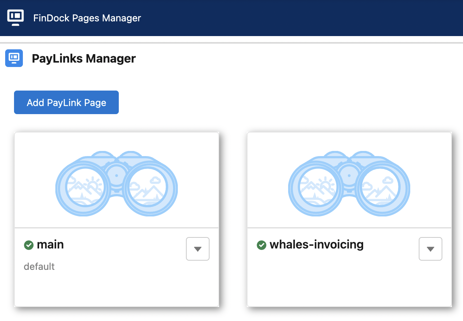This screenshot has height=321, width=463.
Task: Select the FinDock monitor icon in navigation bar
Action: coord(15,18)
